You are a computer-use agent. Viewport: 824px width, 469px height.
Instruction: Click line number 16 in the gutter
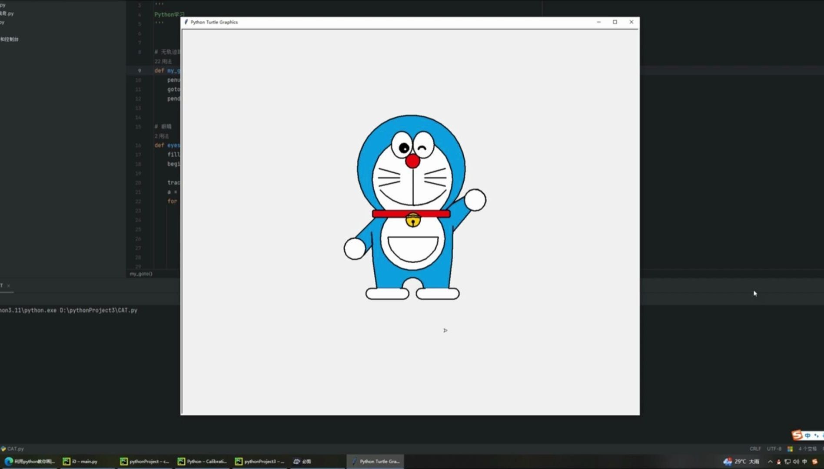[138, 145]
